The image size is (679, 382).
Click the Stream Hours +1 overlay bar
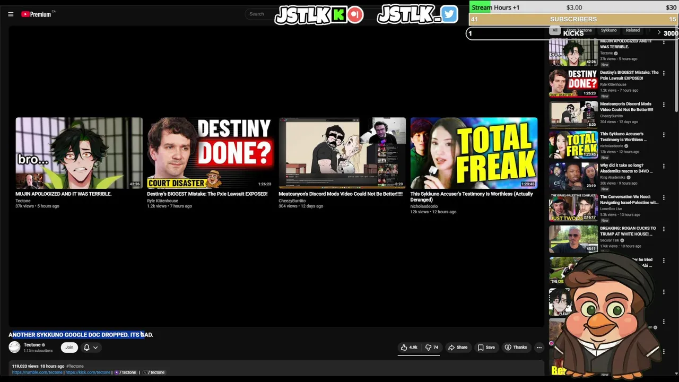click(574, 7)
